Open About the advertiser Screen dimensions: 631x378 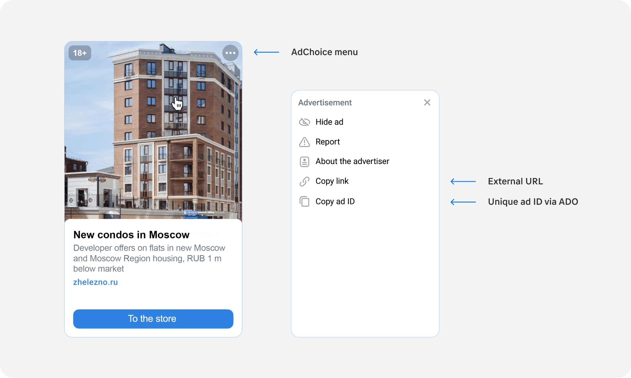pos(352,161)
